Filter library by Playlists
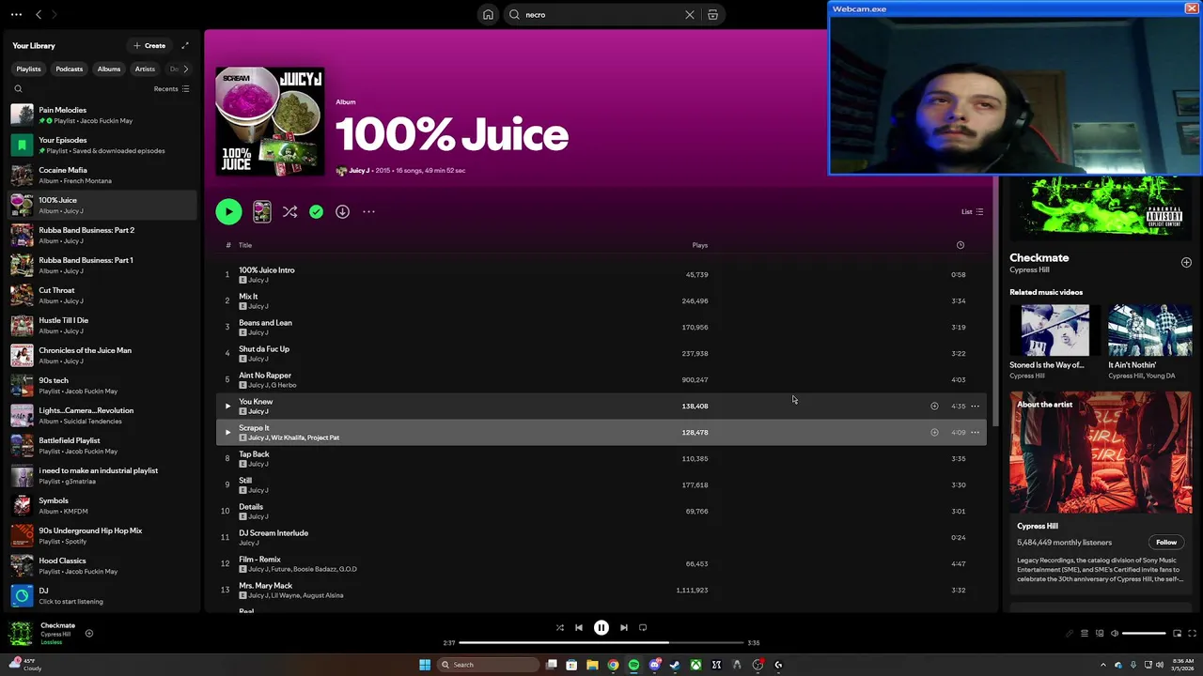The width and height of the screenshot is (1203, 676). (x=28, y=69)
